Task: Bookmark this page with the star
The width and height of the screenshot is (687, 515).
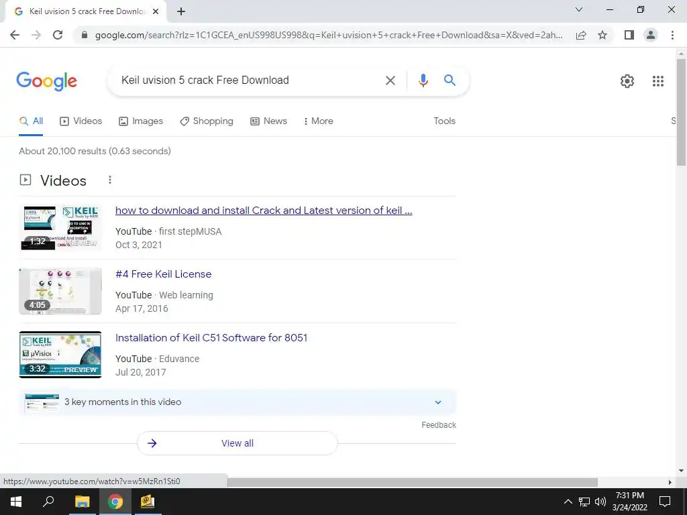Action: (x=602, y=35)
